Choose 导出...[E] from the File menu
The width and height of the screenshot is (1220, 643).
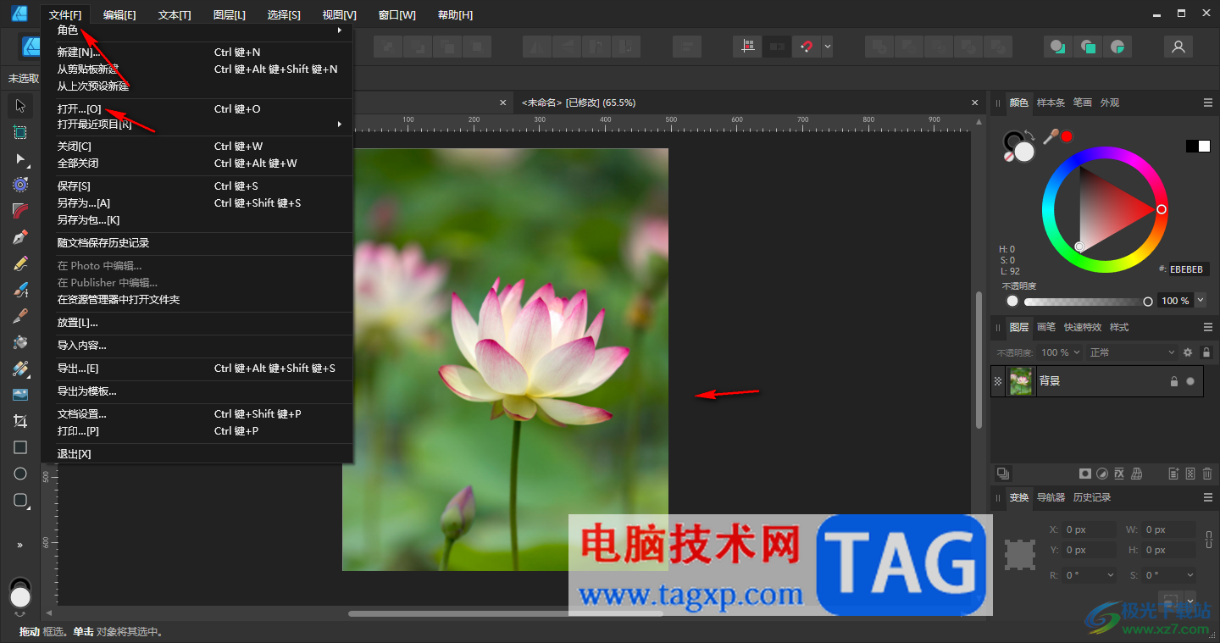78,369
